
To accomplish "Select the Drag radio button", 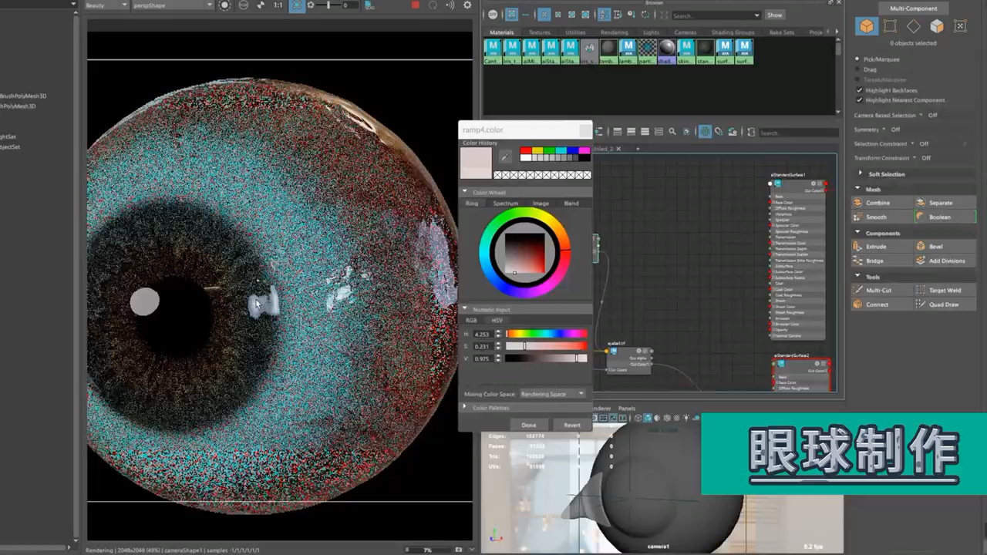I will coord(857,69).
